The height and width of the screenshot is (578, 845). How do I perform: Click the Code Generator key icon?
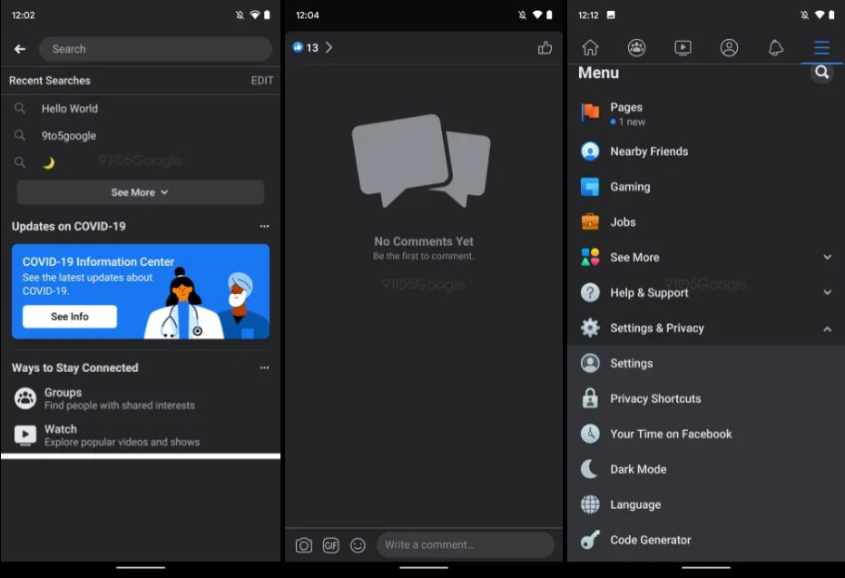click(x=590, y=540)
